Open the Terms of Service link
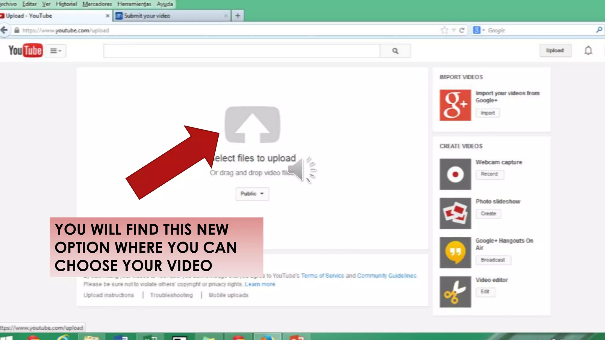The height and width of the screenshot is (340, 605). pos(323,276)
